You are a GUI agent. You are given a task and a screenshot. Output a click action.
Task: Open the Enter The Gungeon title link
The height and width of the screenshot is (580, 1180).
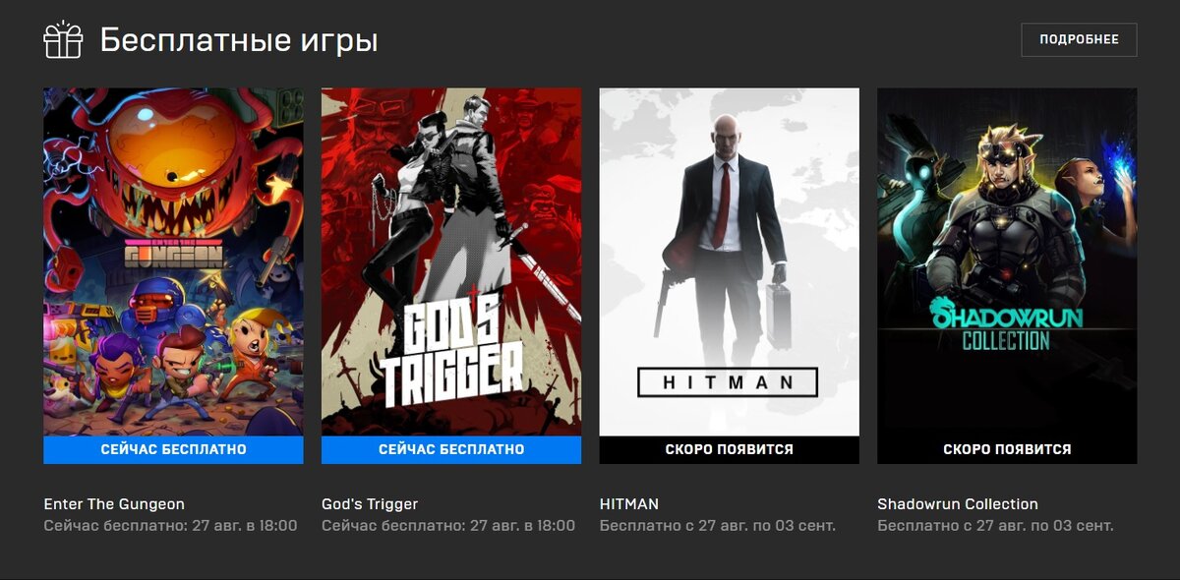[114, 504]
